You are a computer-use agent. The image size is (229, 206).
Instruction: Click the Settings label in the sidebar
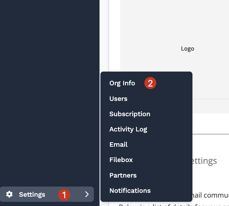pyautogui.click(x=32, y=195)
